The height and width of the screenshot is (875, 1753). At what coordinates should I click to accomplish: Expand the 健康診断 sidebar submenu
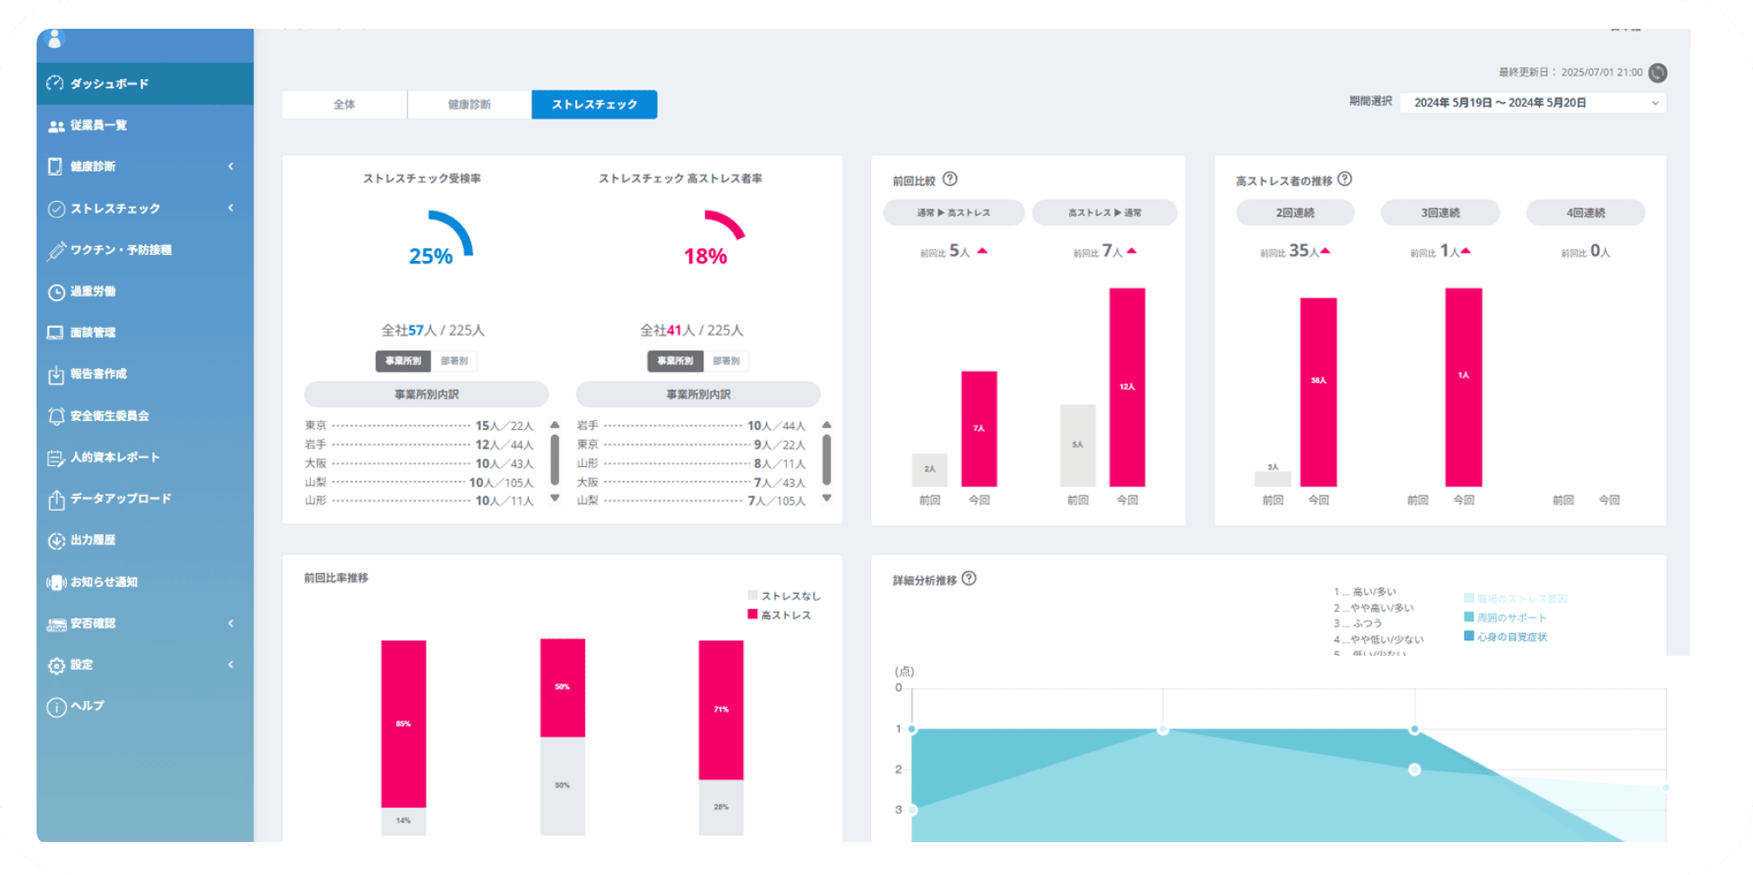(231, 166)
